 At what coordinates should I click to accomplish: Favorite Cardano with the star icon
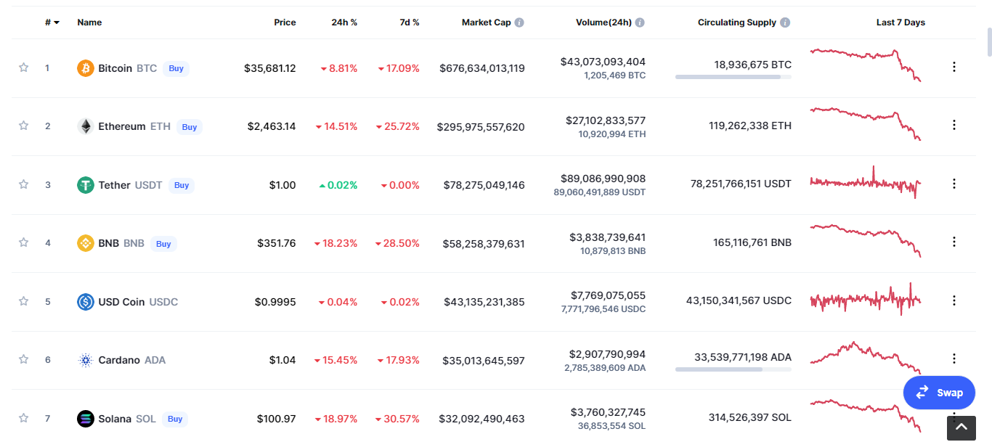23,359
